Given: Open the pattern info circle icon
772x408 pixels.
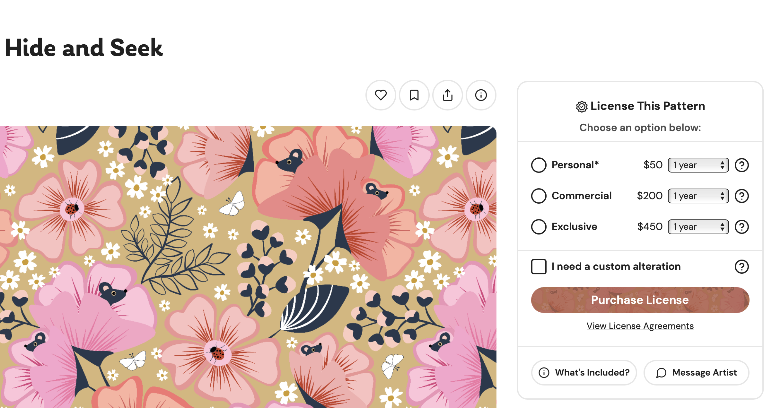Looking at the screenshot, I should [x=481, y=95].
